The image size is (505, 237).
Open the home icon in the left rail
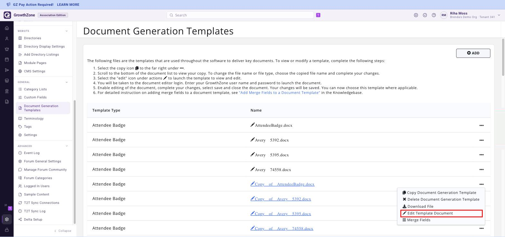pos(7,28)
